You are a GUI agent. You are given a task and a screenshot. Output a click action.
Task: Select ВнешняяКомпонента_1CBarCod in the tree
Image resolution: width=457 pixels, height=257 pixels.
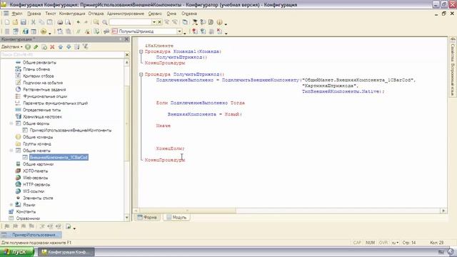[x=59, y=157]
